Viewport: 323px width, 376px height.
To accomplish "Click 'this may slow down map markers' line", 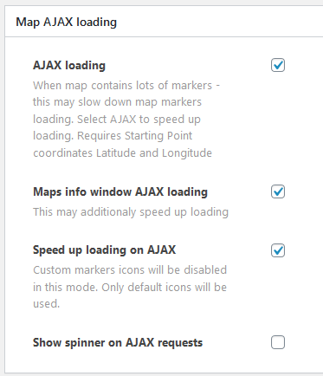I will 117,102.
